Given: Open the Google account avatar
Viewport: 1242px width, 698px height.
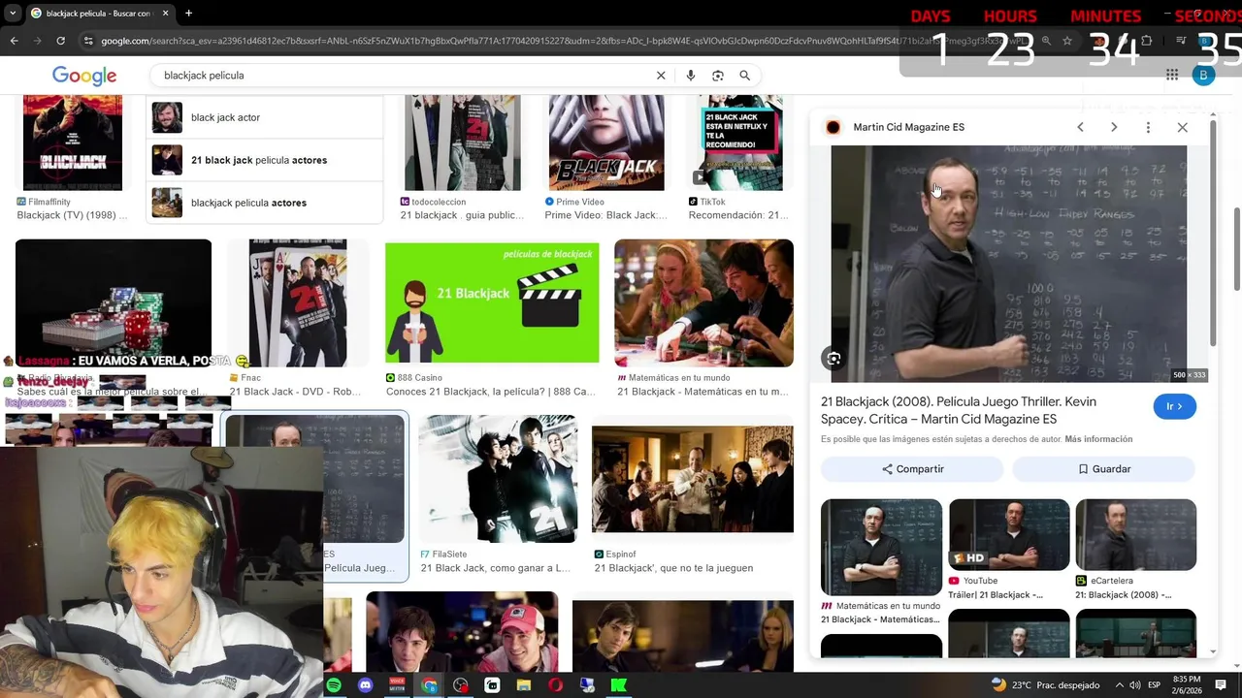Looking at the screenshot, I should point(1203,75).
